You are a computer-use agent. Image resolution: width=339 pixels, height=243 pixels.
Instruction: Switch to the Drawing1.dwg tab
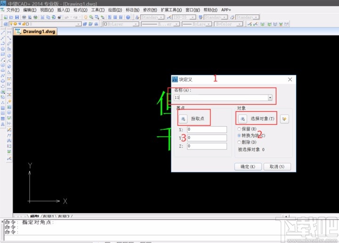(35, 31)
